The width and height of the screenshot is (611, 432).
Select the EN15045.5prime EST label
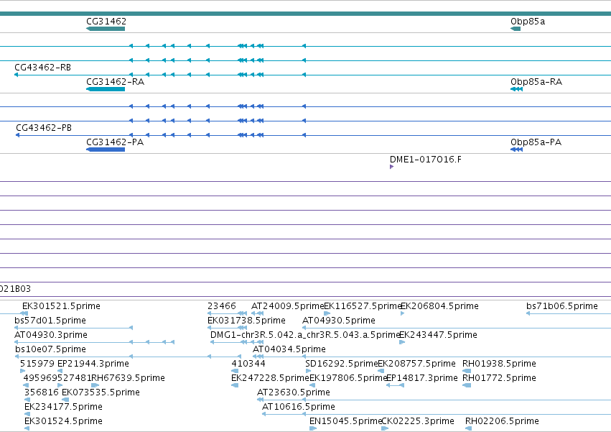[345, 422]
